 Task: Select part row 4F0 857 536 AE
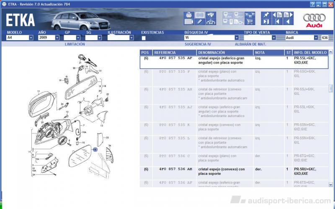(234, 173)
